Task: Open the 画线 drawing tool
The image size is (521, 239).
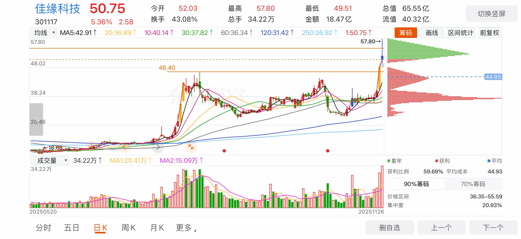Action: [x=432, y=33]
